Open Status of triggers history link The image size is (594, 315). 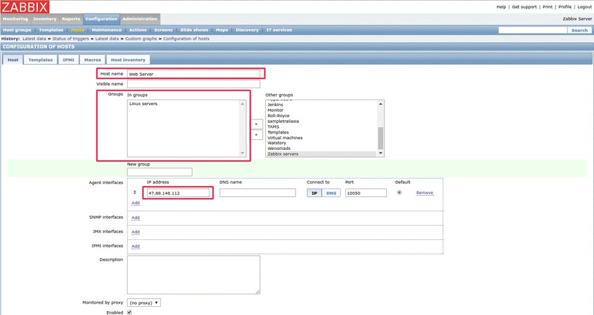(x=71, y=38)
